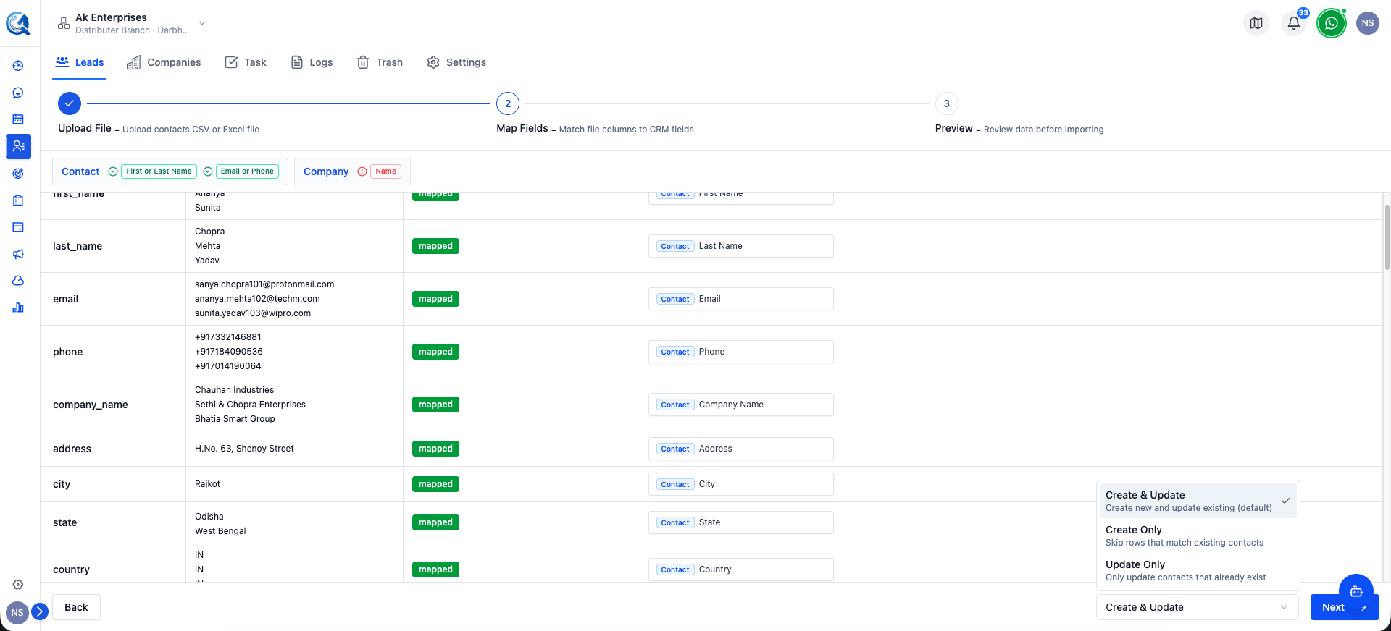Click the organization branch icon
The image size is (1391, 631).
(x=64, y=23)
